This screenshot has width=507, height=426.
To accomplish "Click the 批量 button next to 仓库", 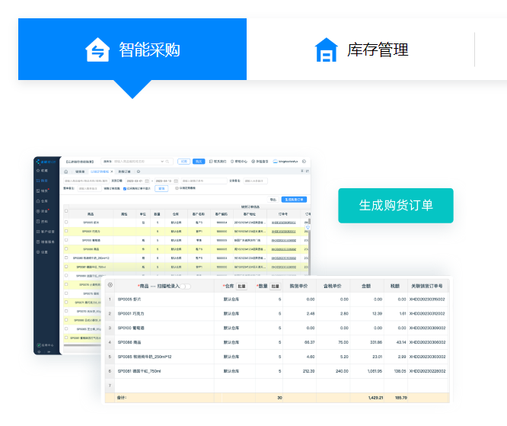I will point(241,286).
